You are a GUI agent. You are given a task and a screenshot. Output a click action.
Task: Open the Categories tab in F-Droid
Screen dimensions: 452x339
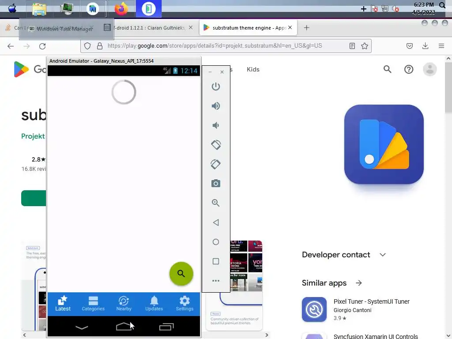click(93, 304)
